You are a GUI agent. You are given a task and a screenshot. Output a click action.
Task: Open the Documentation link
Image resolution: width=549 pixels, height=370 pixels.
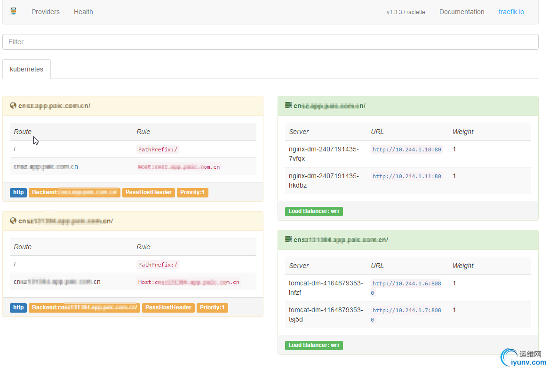pos(462,12)
